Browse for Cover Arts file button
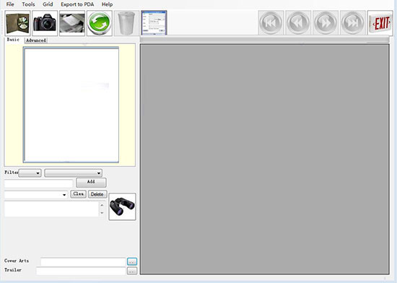This screenshot has width=397, height=283. [132, 261]
